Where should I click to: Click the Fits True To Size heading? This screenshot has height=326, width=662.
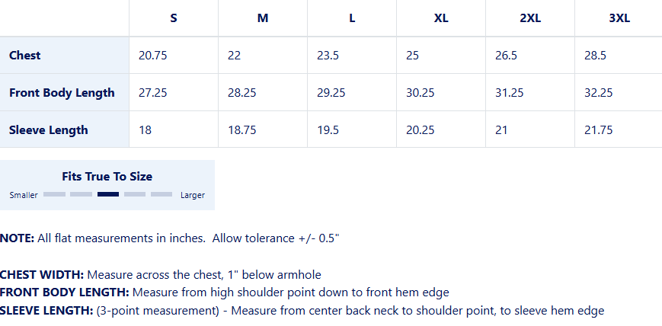(107, 177)
